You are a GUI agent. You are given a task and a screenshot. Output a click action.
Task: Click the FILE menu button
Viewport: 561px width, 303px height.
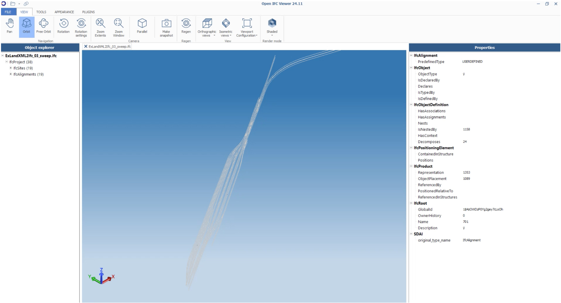click(x=8, y=12)
